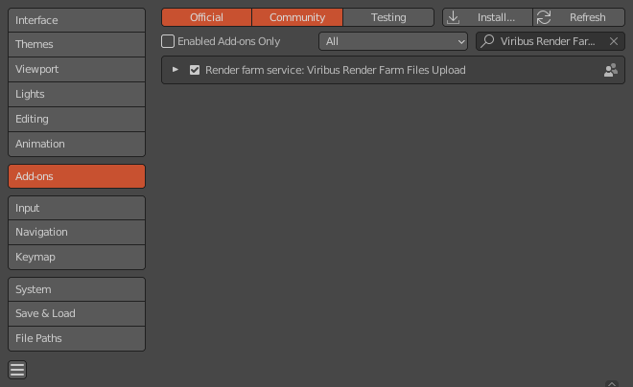Enable the Enabled Add-ons Only checkbox

click(x=168, y=41)
